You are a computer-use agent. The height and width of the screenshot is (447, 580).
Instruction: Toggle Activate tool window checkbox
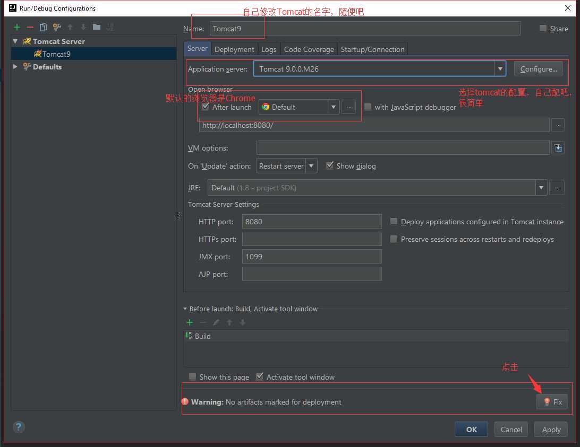point(260,376)
